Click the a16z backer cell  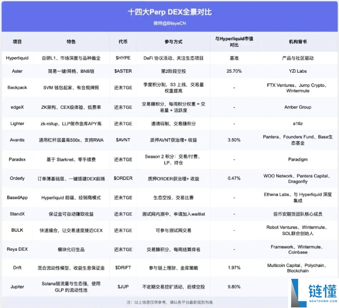click(x=298, y=124)
